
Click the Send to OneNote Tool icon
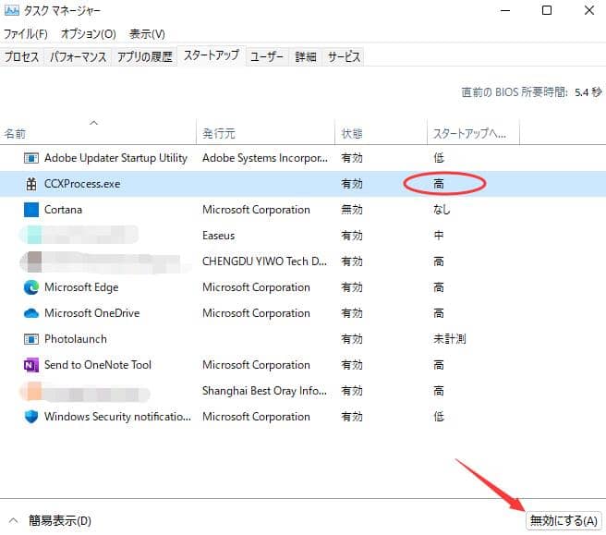[x=30, y=365]
